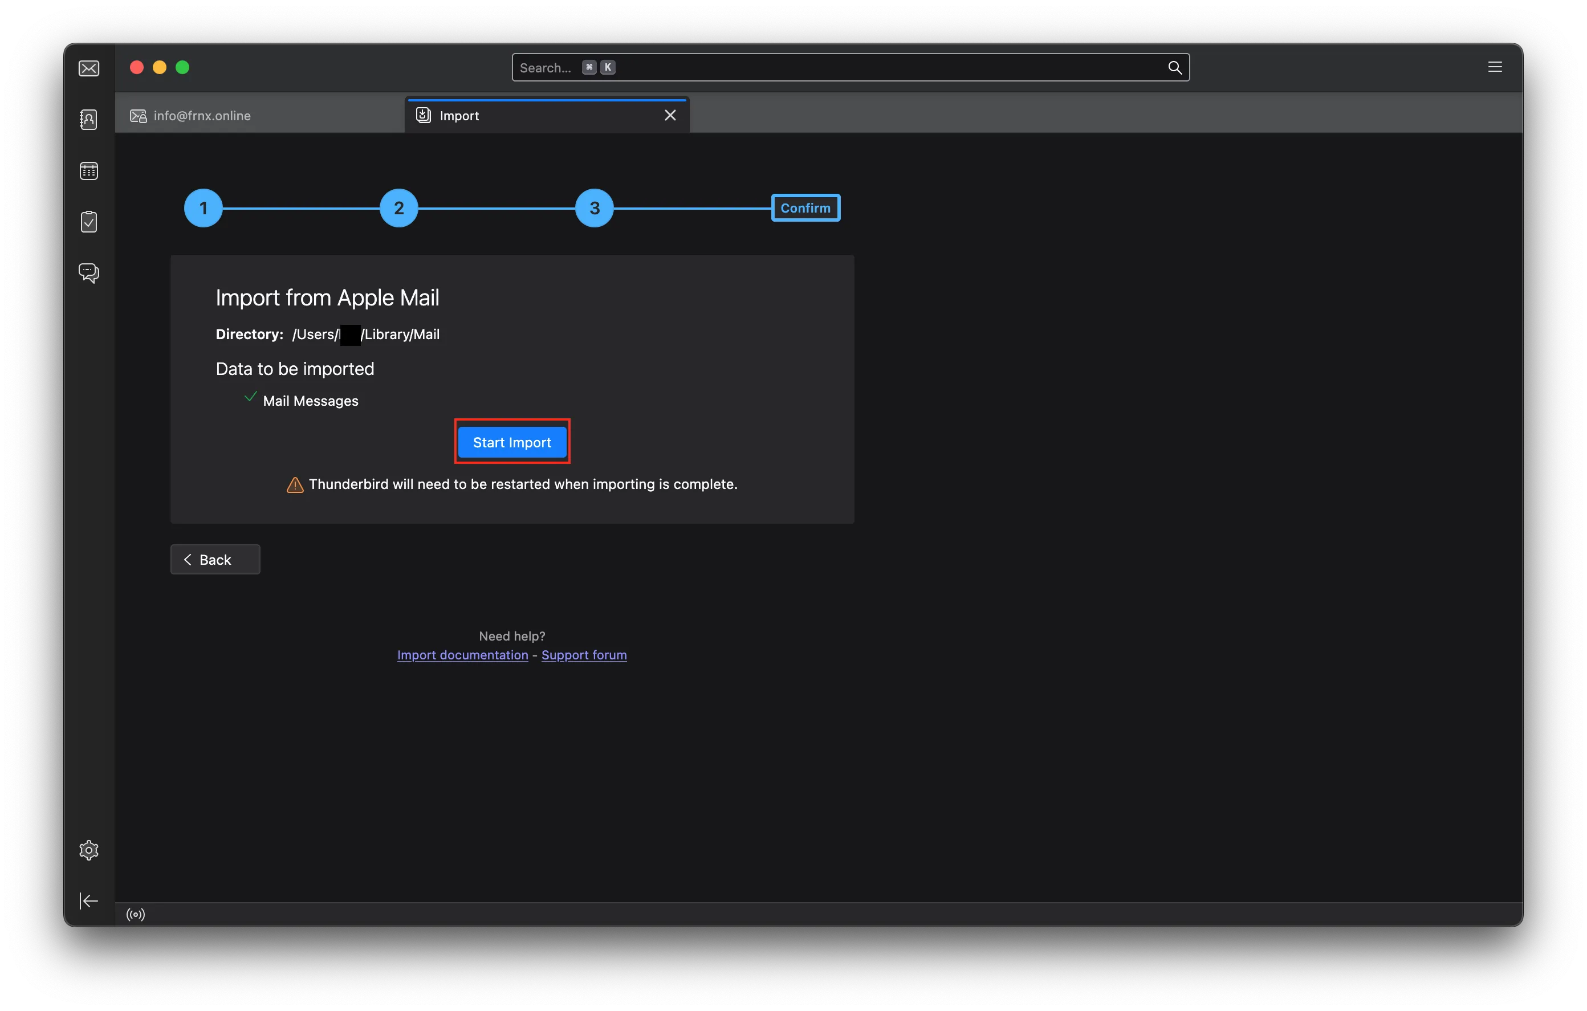Viewport: 1587px width, 1011px height.
Task: Open the Chat space icon
Action: pyautogui.click(x=88, y=272)
